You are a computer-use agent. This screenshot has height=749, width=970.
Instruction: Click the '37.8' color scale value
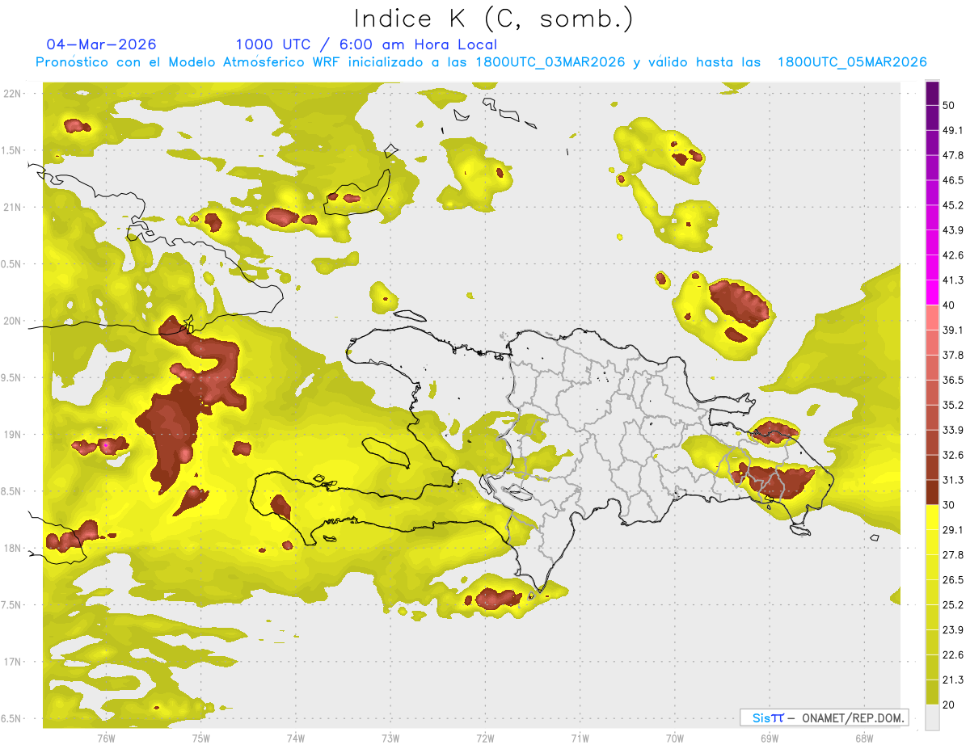point(953,356)
